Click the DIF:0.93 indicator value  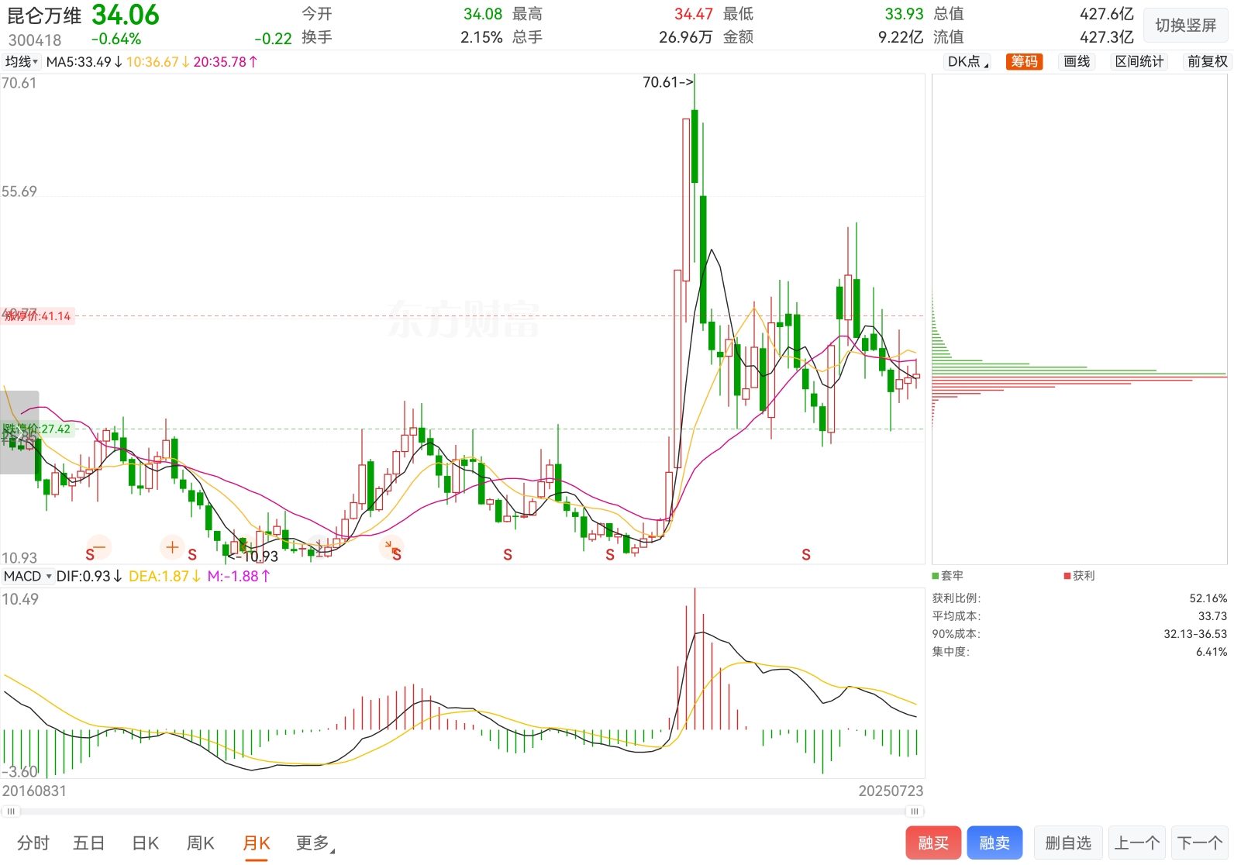pos(89,577)
